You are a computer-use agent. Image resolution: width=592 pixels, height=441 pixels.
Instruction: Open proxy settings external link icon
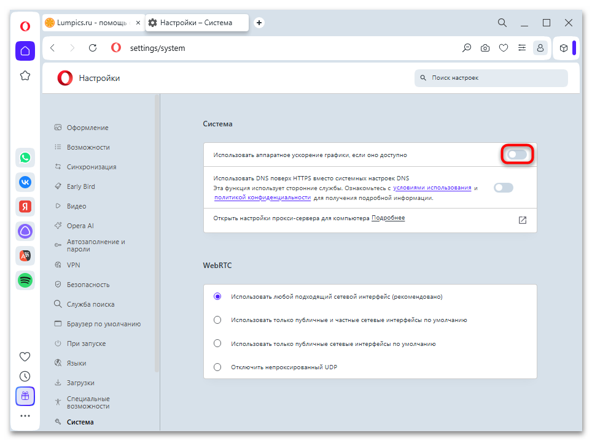(x=522, y=220)
